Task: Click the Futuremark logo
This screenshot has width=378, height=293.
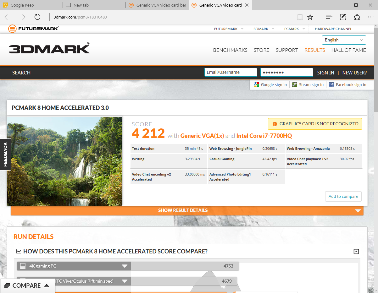Action: coord(33,29)
